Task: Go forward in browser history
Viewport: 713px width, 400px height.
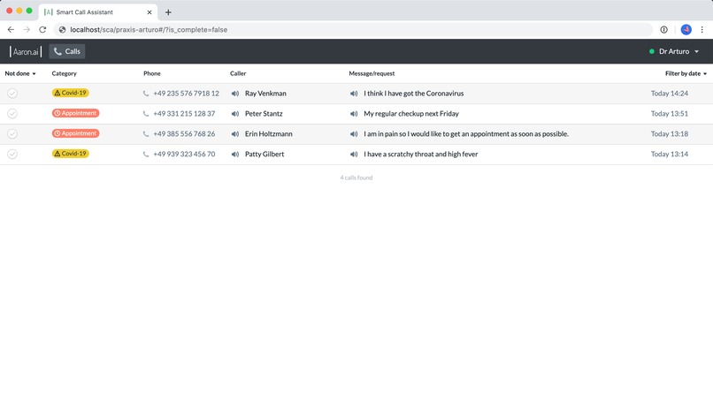Action: pos(27,29)
